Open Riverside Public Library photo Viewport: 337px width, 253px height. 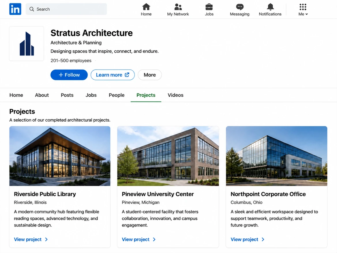(x=60, y=156)
